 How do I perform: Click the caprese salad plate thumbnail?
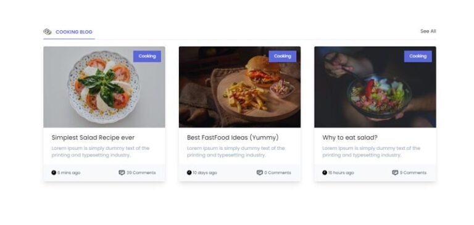click(104, 87)
